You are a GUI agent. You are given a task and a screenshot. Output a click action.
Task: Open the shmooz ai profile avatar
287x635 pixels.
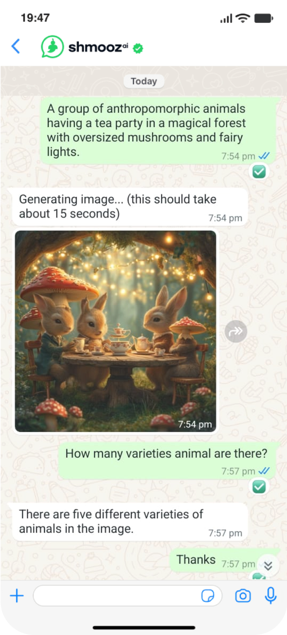tap(52, 47)
